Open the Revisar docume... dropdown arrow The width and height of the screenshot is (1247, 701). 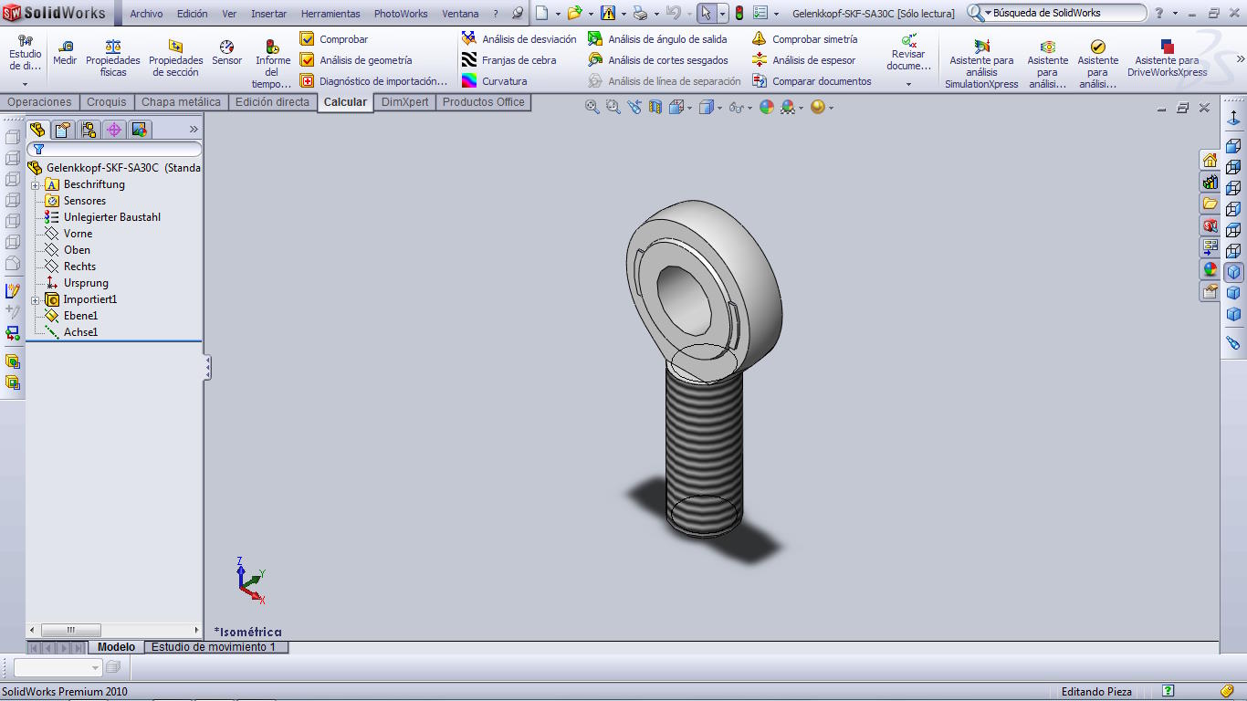tap(908, 84)
